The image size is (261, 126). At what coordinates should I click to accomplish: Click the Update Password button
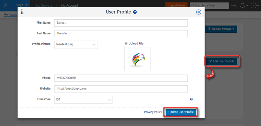(x=221, y=29)
